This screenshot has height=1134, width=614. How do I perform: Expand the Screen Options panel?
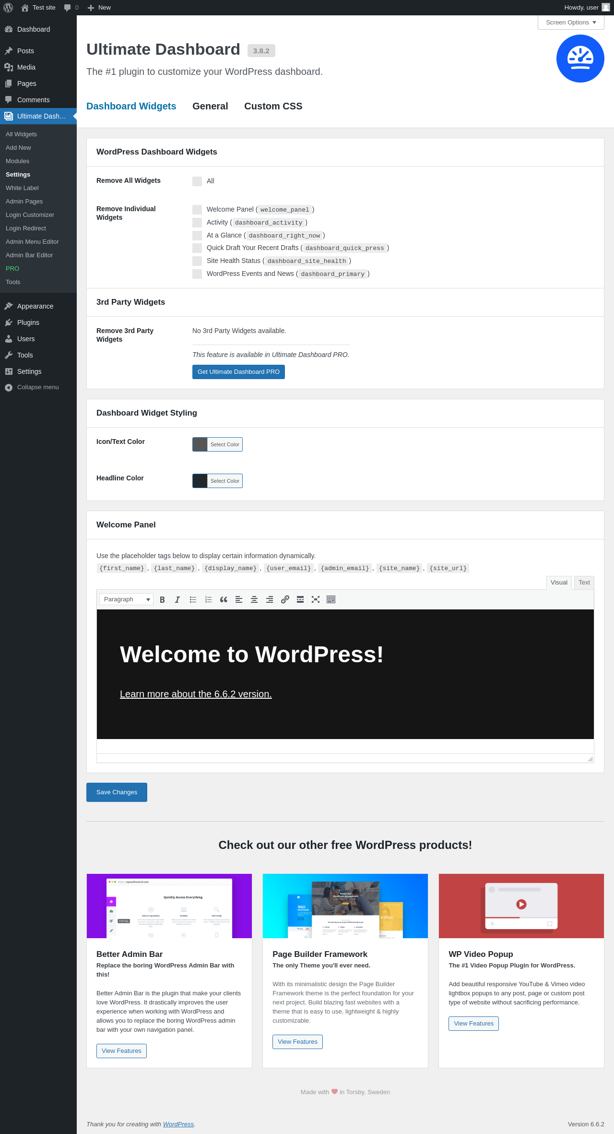pyautogui.click(x=571, y=23)
